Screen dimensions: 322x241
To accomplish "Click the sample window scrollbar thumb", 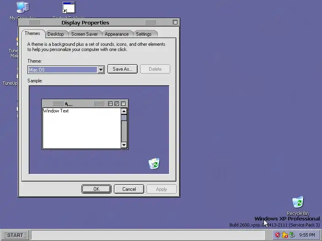I will [x=124, y=118].
